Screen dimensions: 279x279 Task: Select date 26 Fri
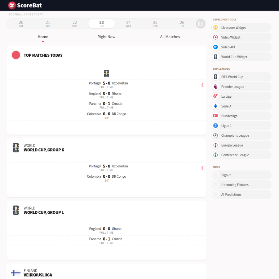pyautogui.click(x=182, y=24)
